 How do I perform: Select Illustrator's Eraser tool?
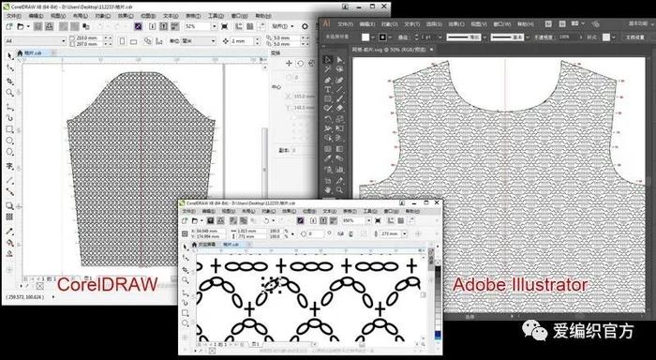pyautogui.click(x=339, y=109)
